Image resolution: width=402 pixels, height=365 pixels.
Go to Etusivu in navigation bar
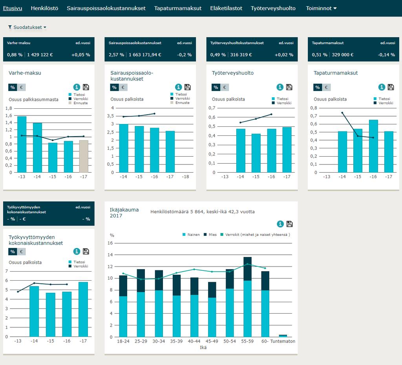point(13,8)
